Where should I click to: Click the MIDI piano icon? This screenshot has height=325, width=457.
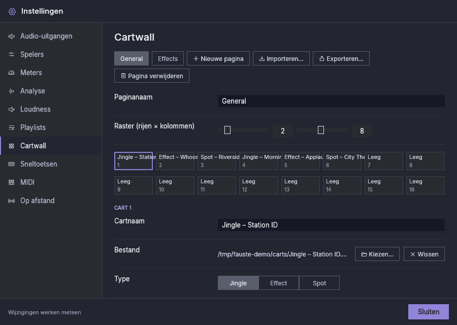point(11,182)
